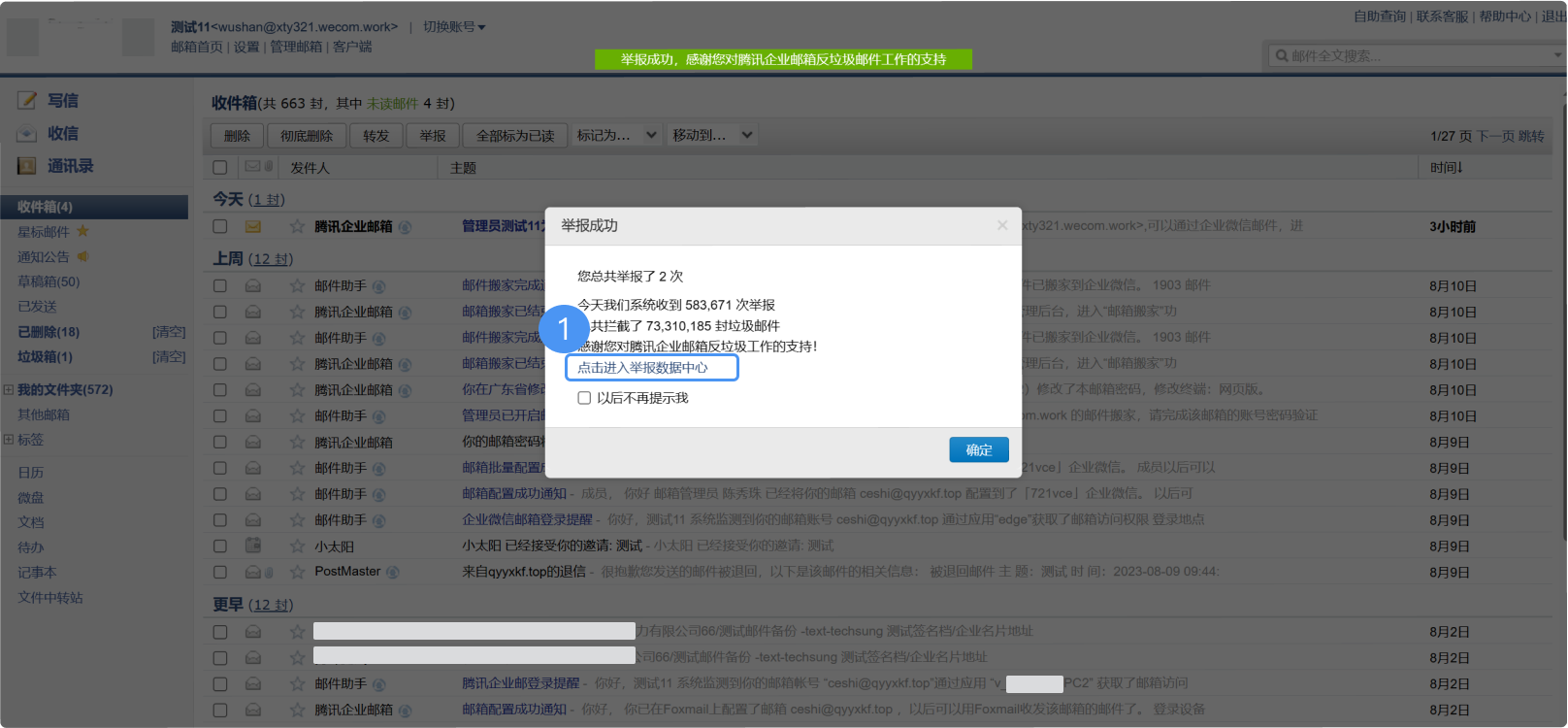Click the 确定 button in dialog
1568x728 pixels.
pyautogui.click(x=978, y=450)
